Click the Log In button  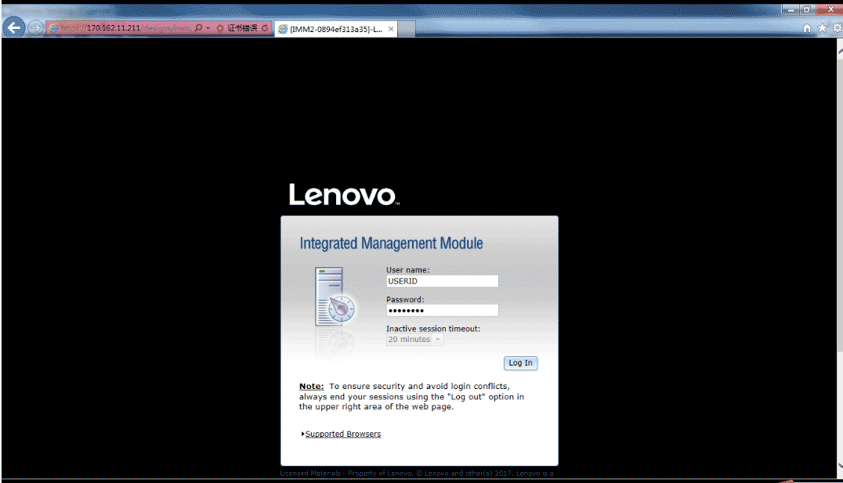coord(520,363)
